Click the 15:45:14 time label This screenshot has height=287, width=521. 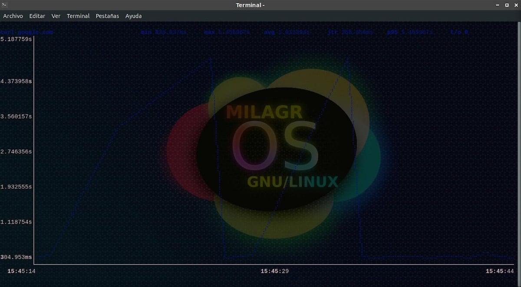tap(21, 271)
